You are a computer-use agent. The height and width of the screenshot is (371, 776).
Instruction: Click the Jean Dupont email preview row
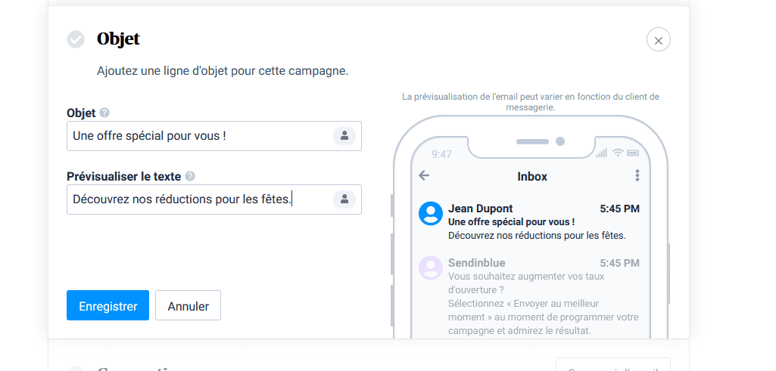coord(529,222)
